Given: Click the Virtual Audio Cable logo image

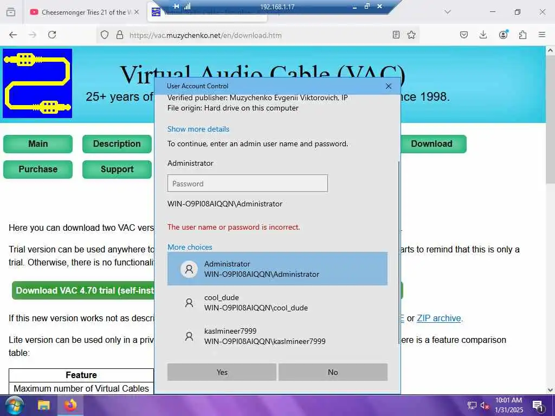Looking at the screenshot, I should [37, 83].
